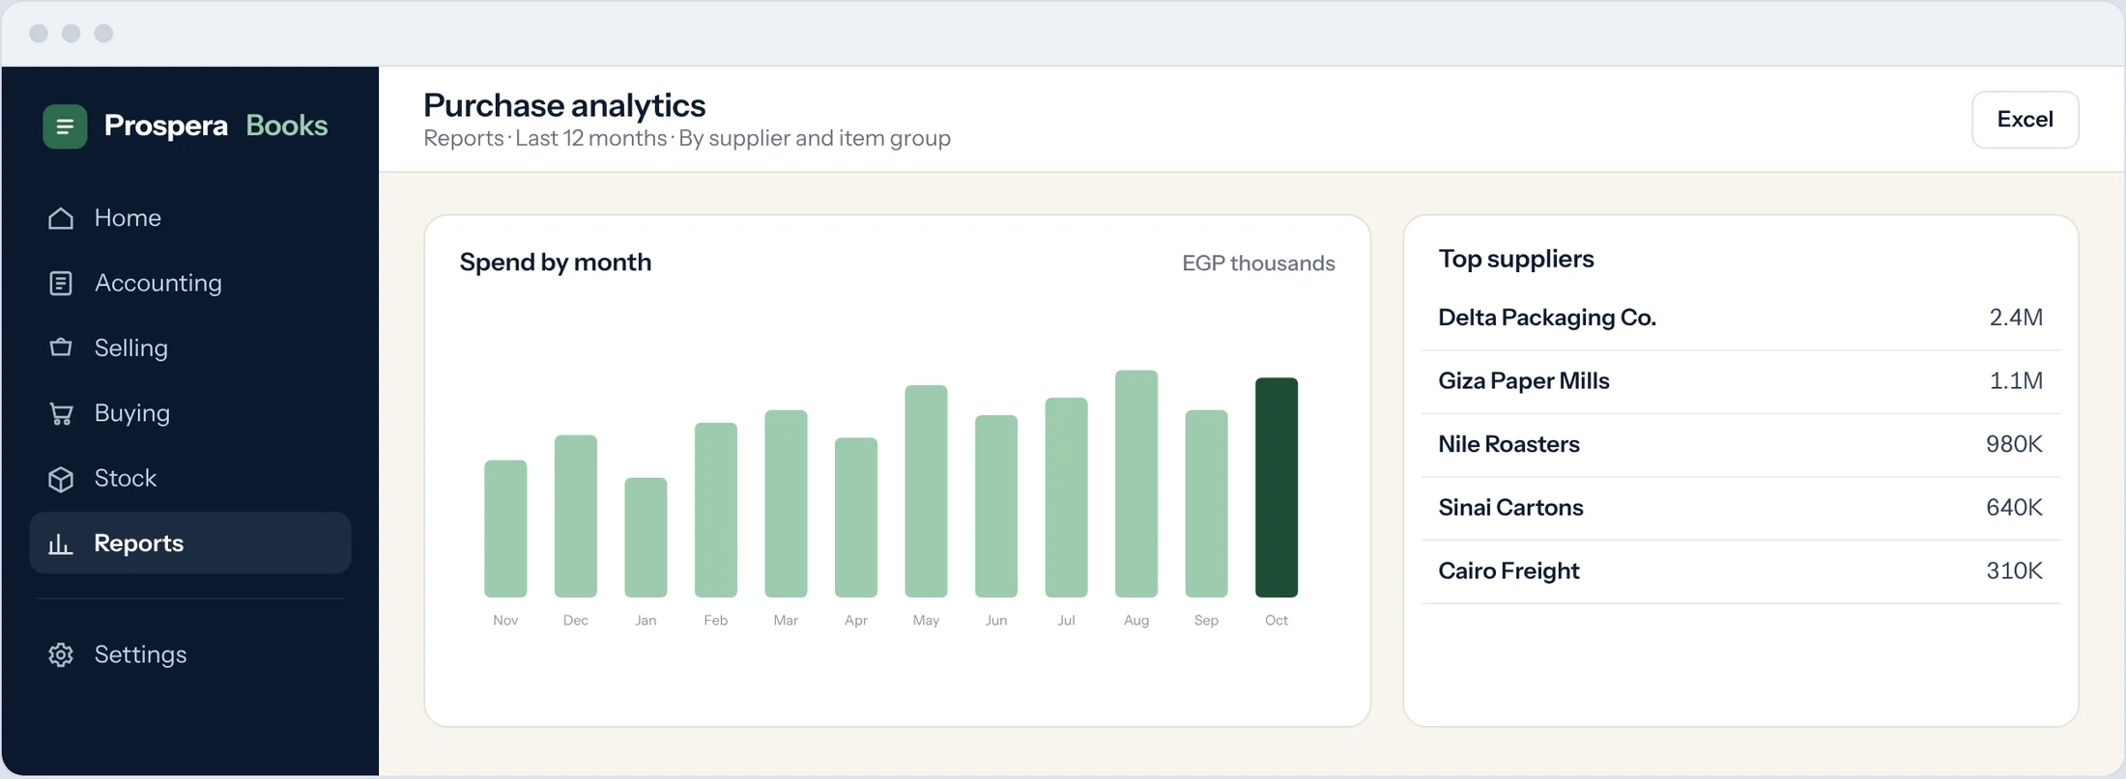Click the Giza Paper Mills supplier name
2126x779 pixels.
pyautogui.click(x=1524, y=381)
